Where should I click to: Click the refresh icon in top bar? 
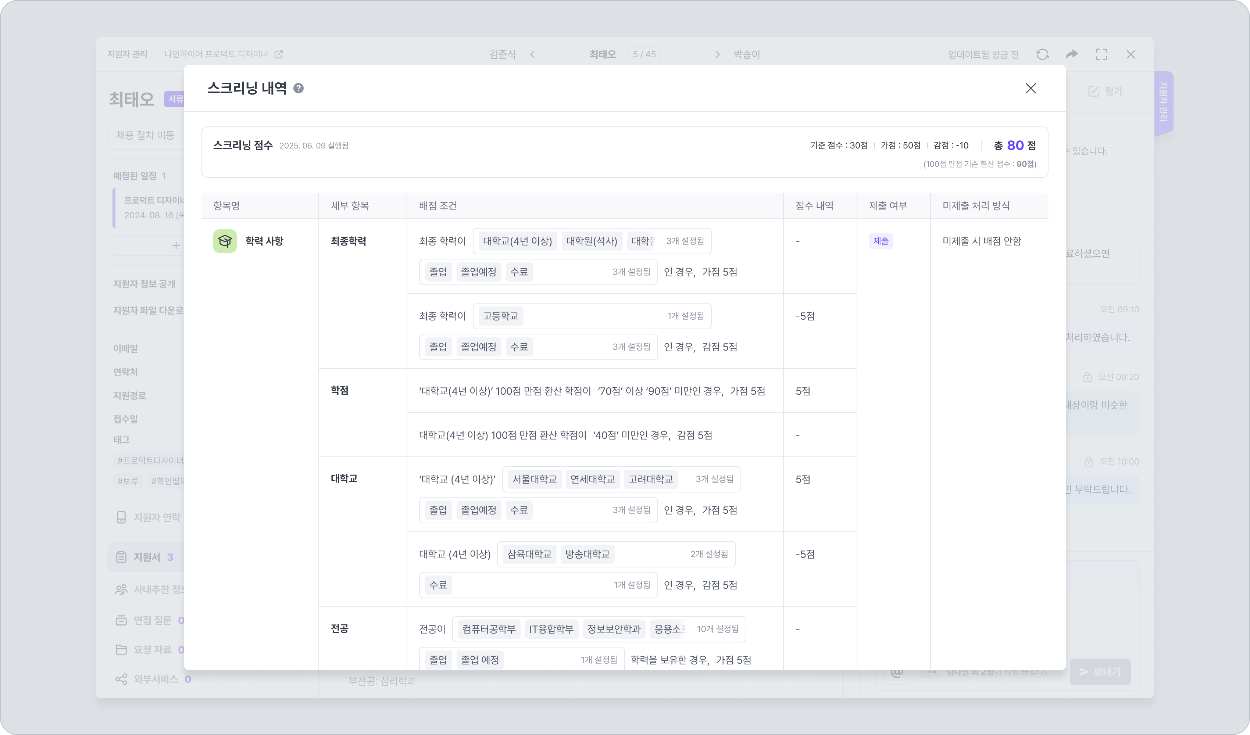(x=1042, y=54)
